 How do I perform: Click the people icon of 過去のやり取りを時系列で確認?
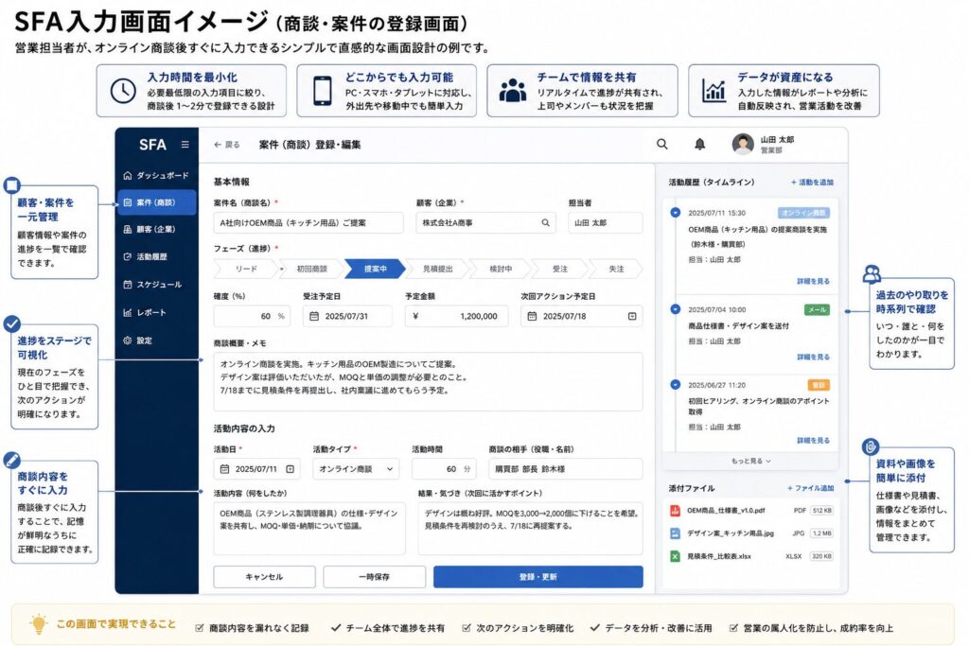(872, 273)
